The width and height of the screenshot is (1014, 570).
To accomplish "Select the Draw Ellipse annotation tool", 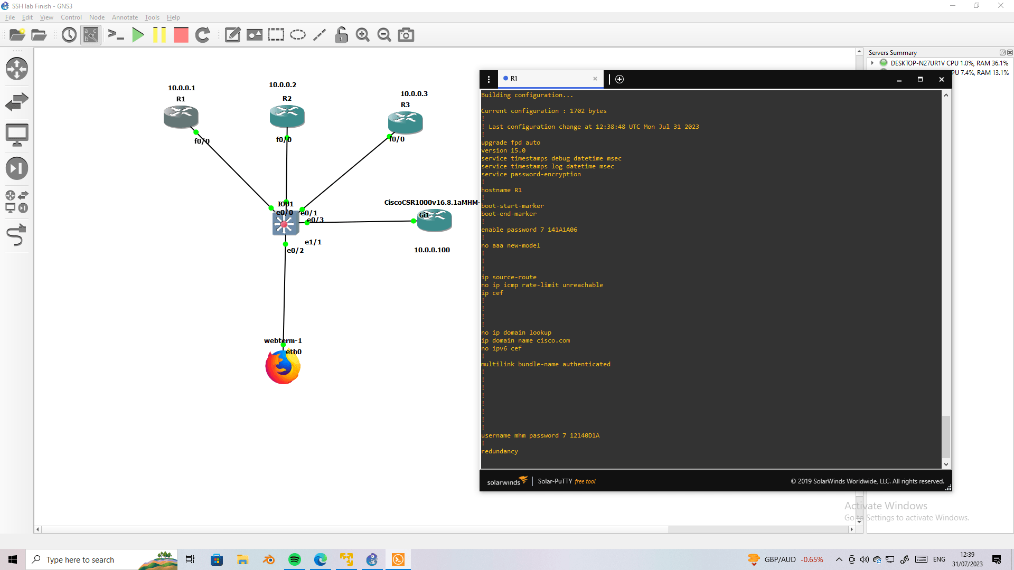I will pyautogui.click(x=298, y=35).
